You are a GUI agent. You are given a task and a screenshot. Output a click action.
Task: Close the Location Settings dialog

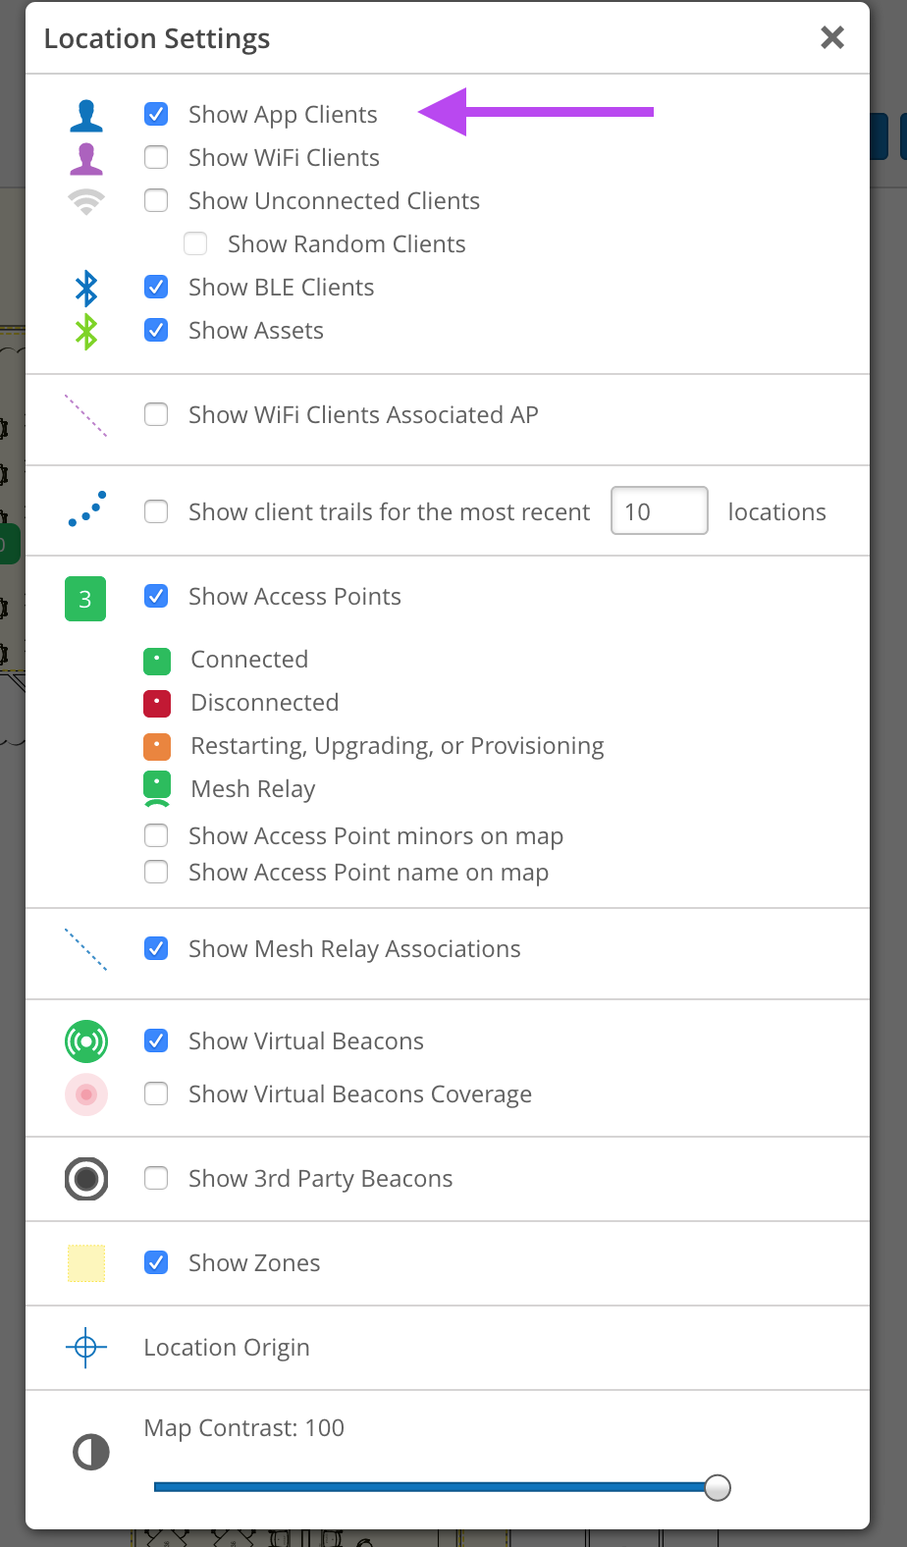(x=832, y=37)
